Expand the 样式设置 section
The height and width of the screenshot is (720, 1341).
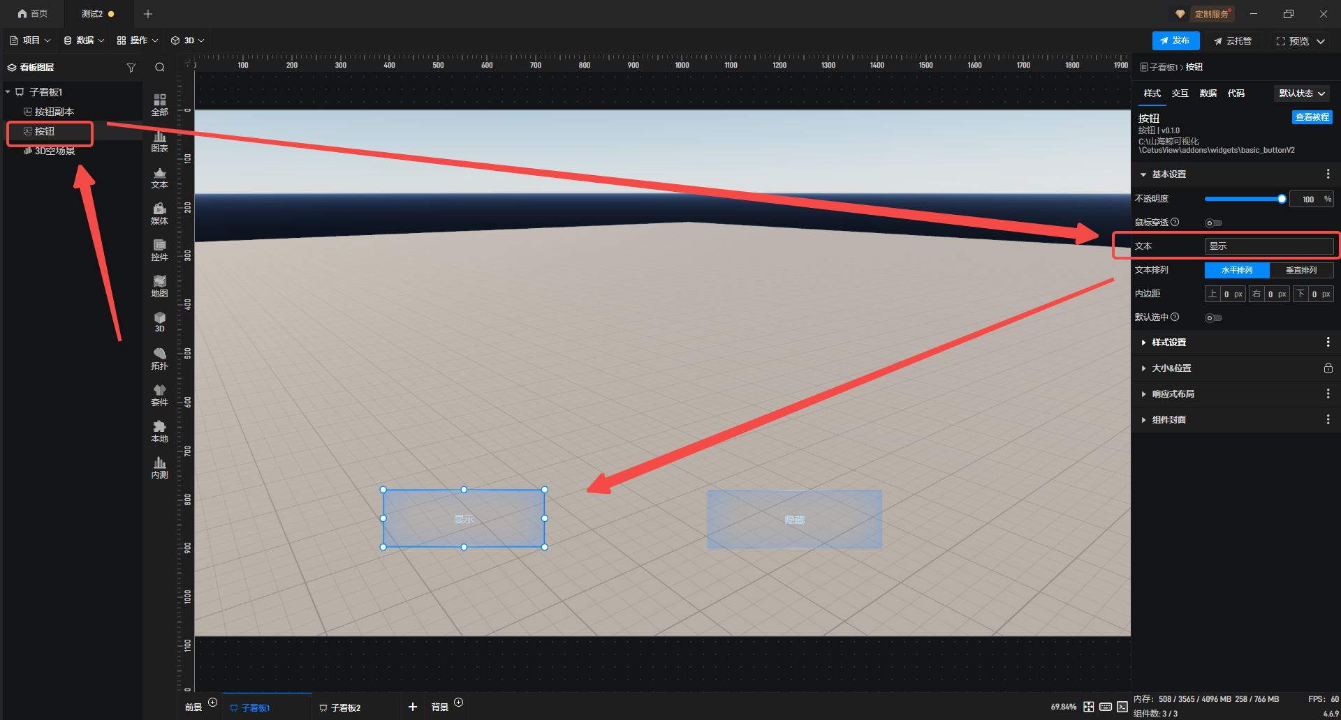1168,343
